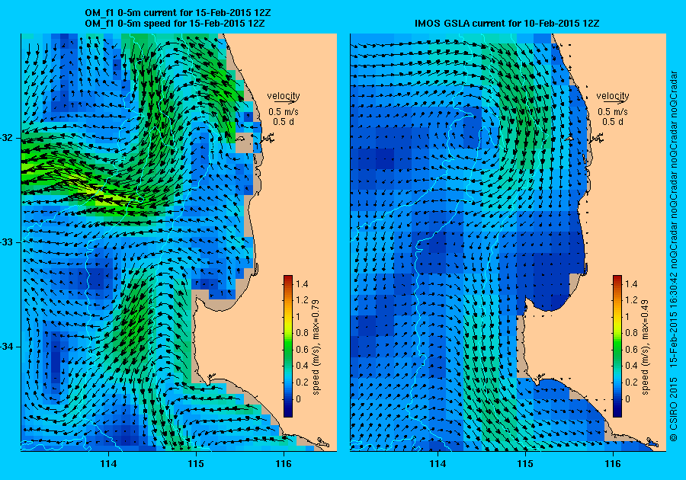This screenshot has width=686, height=480.
Task: Click longitude label '115' under the right map
Action: point(525,464)
